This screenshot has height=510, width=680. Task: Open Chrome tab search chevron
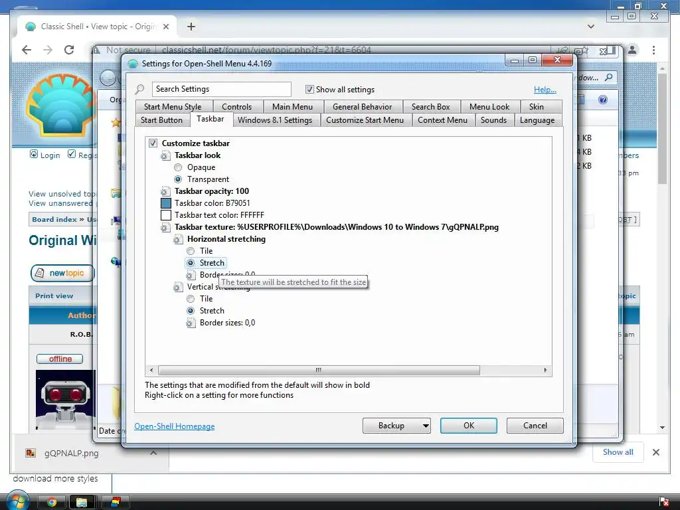[x=590, y=27]
